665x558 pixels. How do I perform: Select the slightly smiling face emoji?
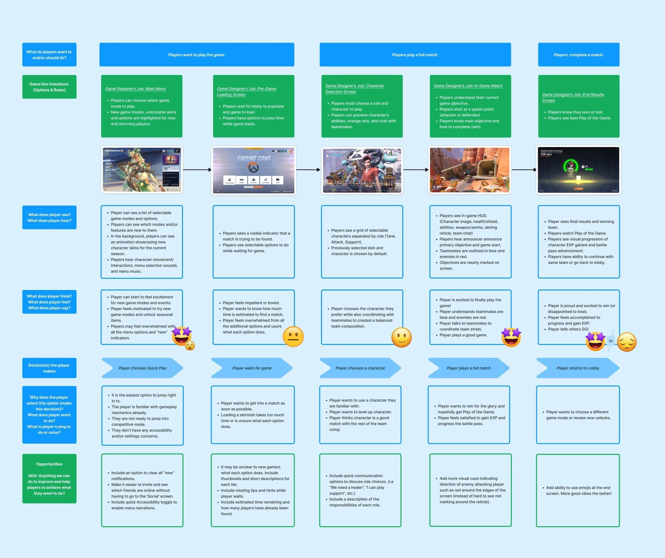pos(401,338)
